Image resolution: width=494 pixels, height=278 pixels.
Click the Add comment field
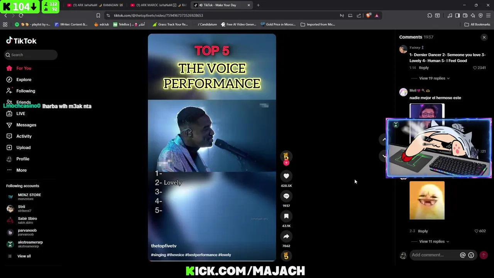tap(434, 255)
